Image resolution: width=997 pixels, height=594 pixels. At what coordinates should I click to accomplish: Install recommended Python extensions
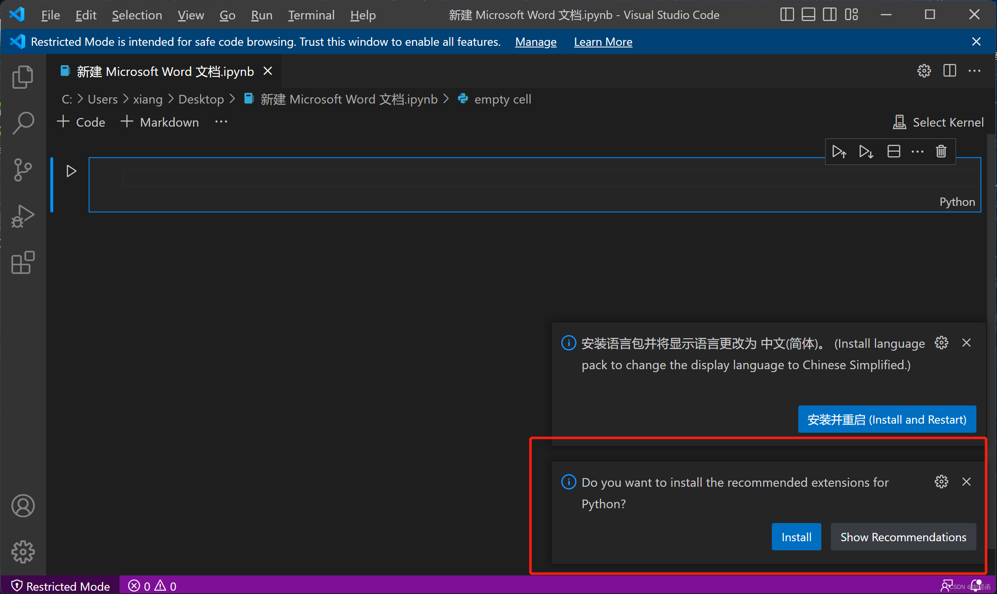pyautogui.click(x=796, y=537)
